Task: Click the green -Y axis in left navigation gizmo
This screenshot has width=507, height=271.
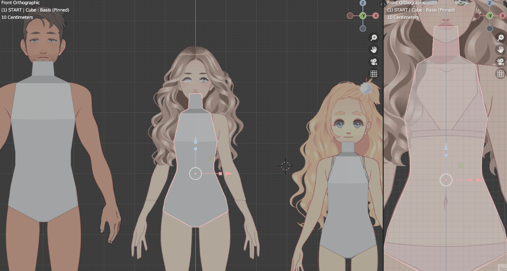Action: pos(363,16)
